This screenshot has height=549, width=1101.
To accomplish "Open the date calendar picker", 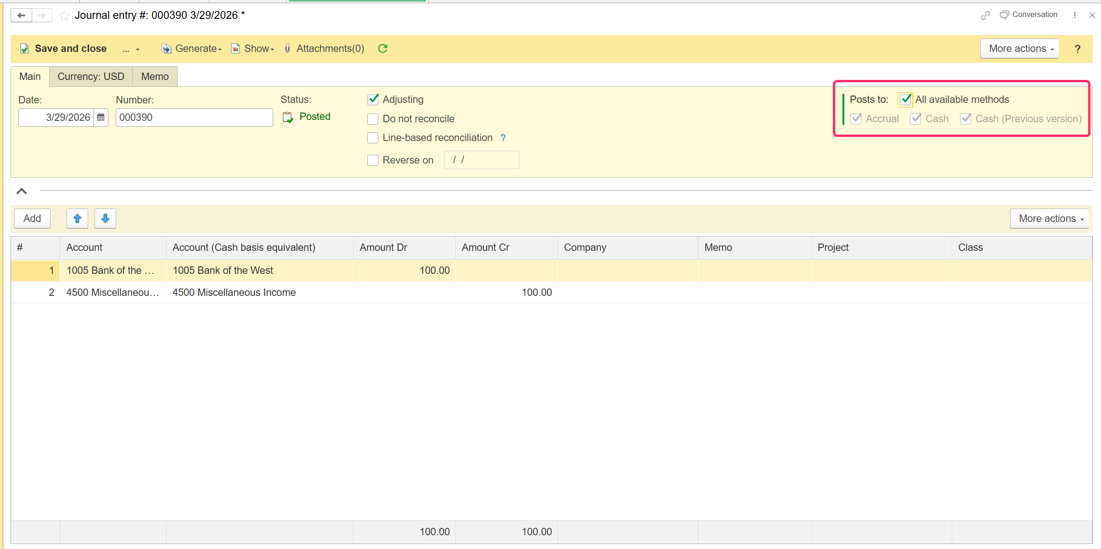I will pyautogui.click(x=101, y=118).
